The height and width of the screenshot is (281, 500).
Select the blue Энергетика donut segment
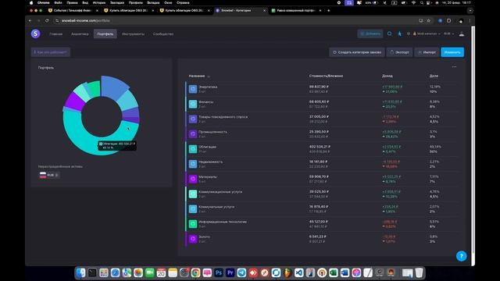113,87
